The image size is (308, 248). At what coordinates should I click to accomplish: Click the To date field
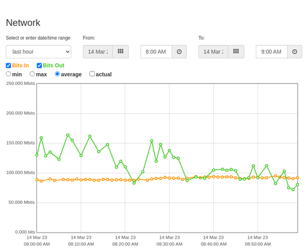[213, 52]
